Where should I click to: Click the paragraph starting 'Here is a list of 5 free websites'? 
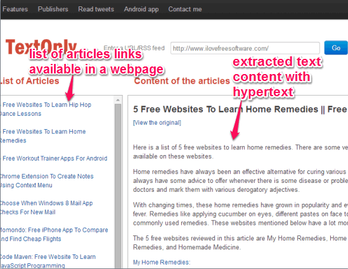click(240, 152)
